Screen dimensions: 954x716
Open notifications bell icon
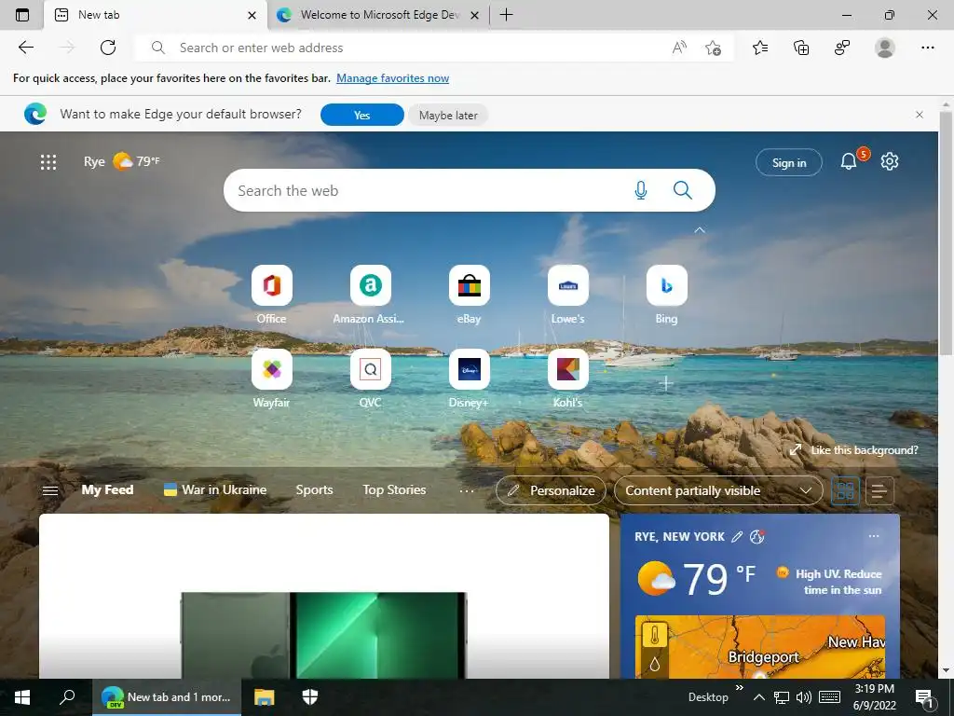[x=849, y=161]
